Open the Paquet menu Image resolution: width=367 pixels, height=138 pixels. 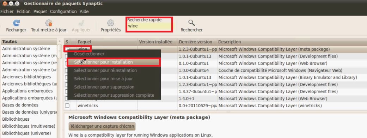tap(40, 11)
